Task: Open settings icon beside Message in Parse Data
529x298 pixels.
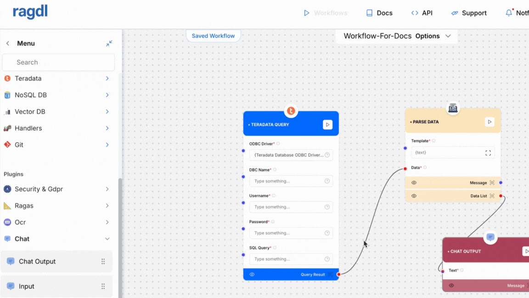Action: (x=492, y=183)
